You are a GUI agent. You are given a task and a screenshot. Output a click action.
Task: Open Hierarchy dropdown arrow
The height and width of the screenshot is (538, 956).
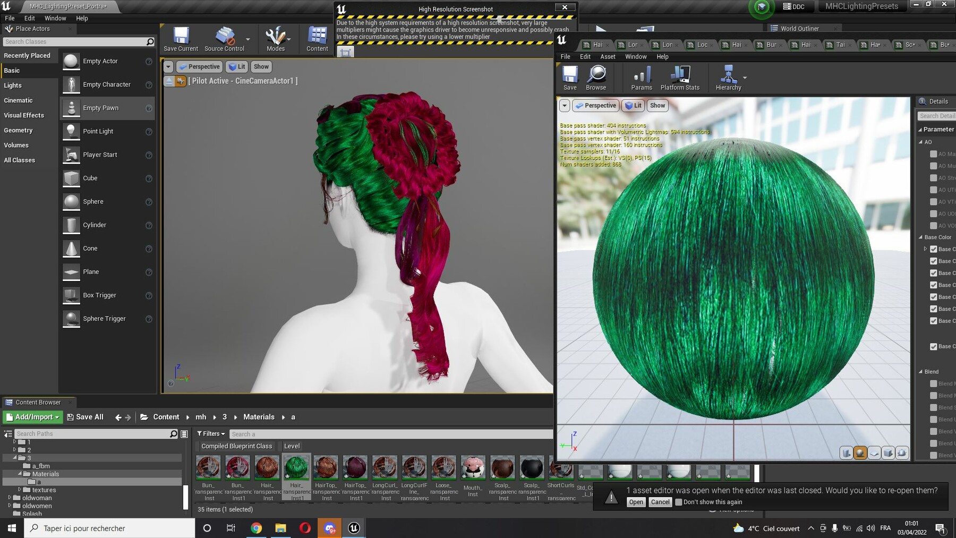tap(745, 78)
